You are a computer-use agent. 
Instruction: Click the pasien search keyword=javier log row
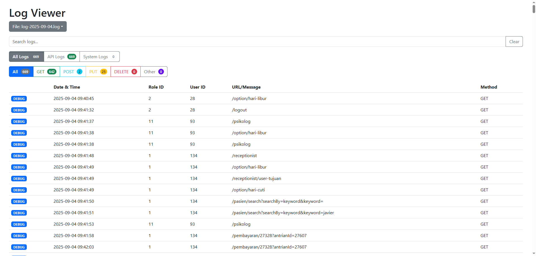click(x=283, y=213)
